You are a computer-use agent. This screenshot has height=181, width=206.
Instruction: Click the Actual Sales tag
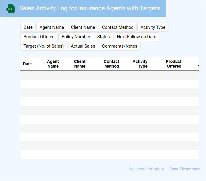(83, 46)
